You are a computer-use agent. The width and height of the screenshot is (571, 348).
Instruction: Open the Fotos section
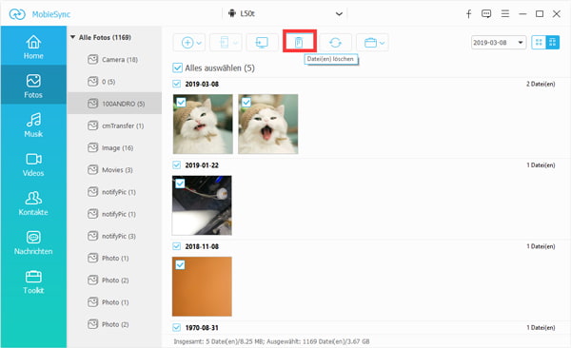coord(33,86)
